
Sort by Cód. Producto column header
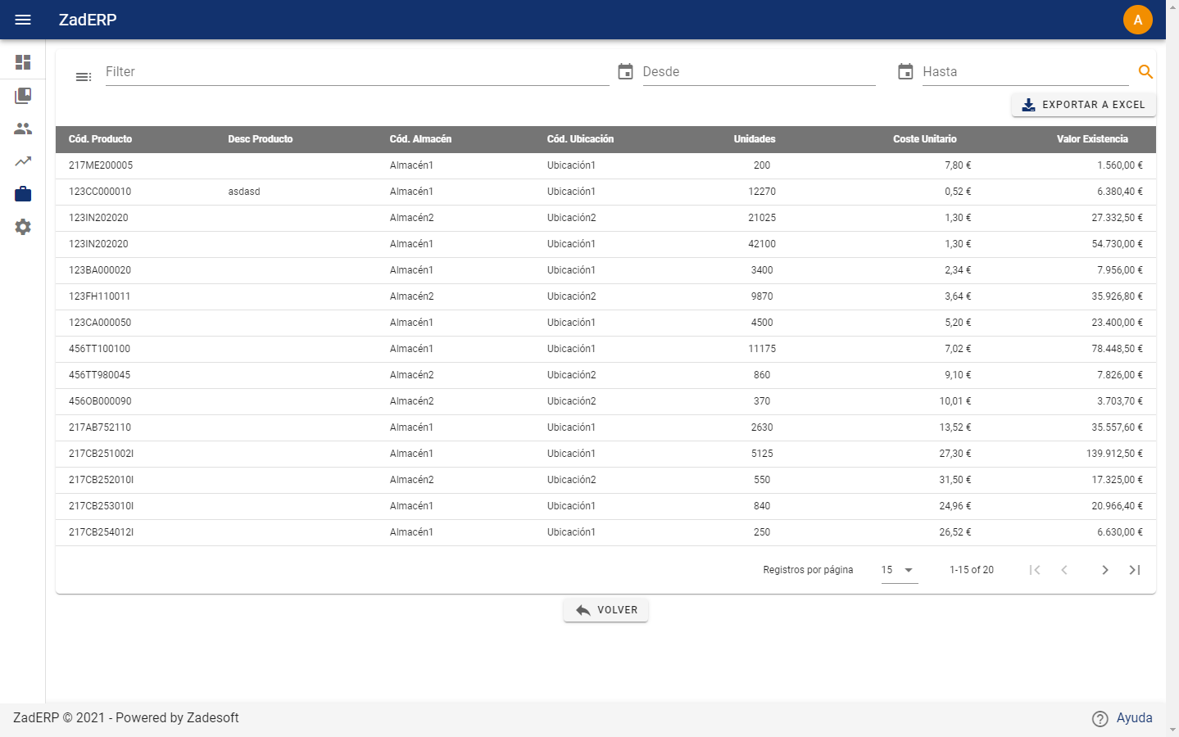(x=100, y=139)
